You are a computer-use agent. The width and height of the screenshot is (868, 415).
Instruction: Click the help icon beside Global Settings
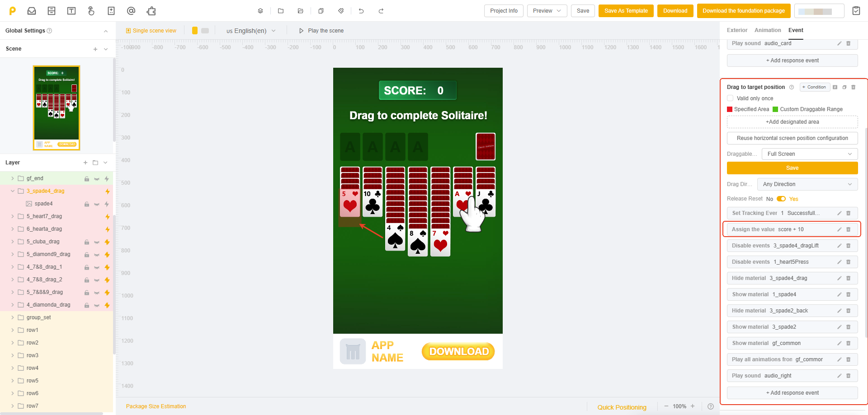pyautogui.click(x=50, y=31)
